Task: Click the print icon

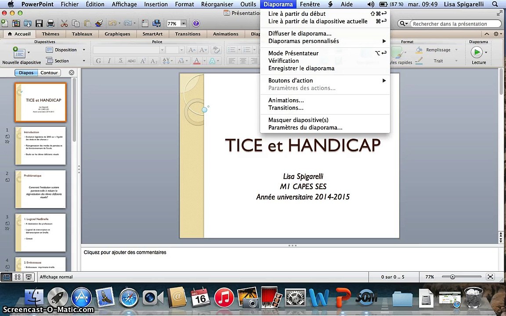Action: 51,23
